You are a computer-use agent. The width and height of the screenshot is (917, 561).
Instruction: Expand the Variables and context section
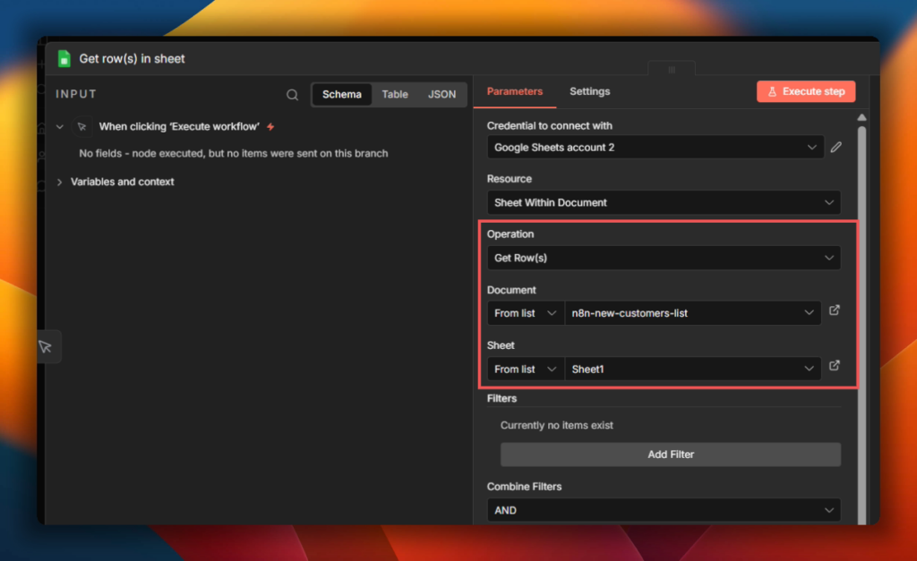pyautogui.click(x=122, y=182)
